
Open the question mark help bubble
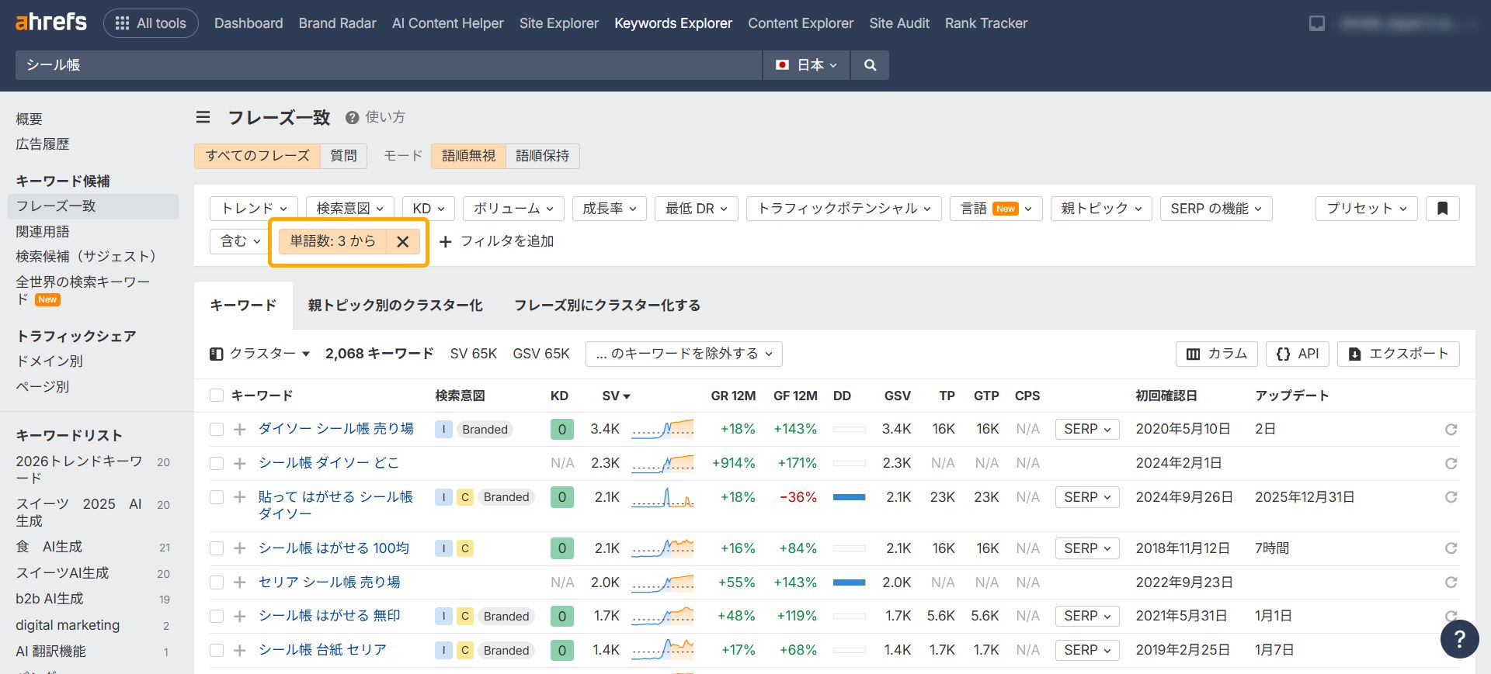pyautogui.click(x=1459, y=638)
